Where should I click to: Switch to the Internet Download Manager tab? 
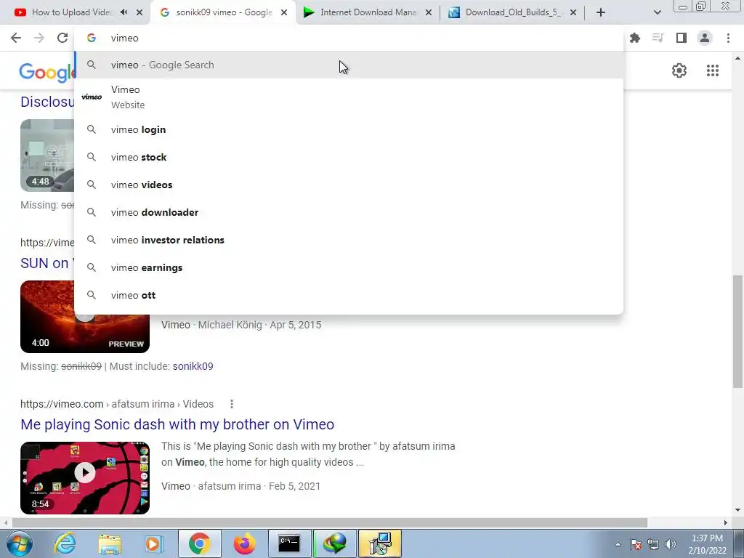[367, 12]
